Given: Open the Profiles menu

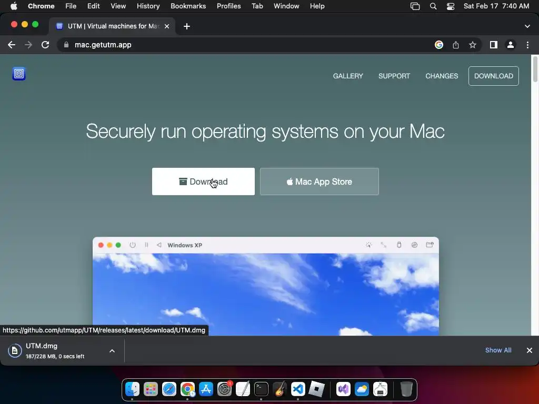Looking at the screenshot, I should [228, 6].
